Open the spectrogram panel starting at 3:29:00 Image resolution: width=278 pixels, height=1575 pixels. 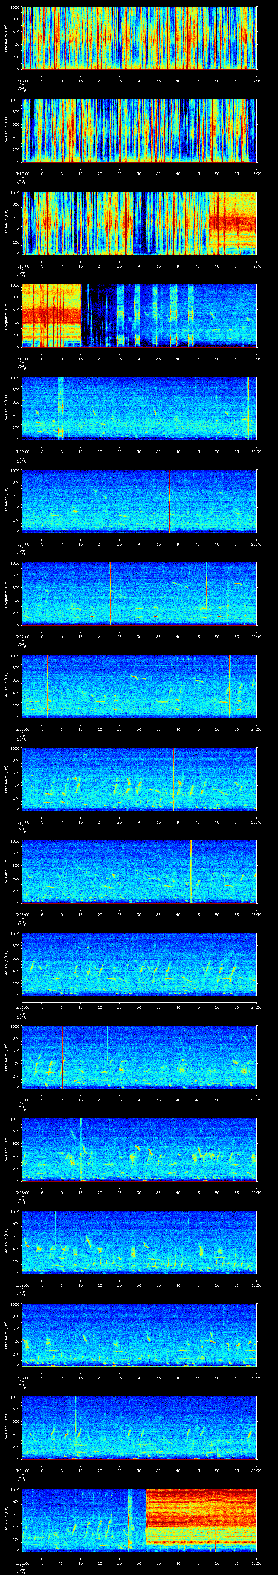tap(139, 1243)
